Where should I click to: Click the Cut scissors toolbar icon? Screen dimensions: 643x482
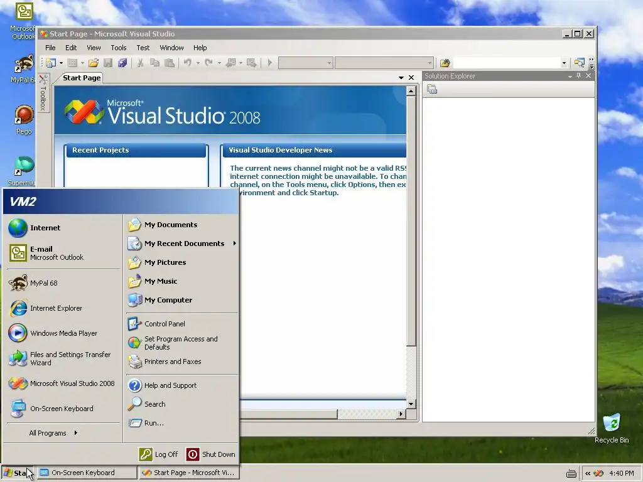pos(140,63)
